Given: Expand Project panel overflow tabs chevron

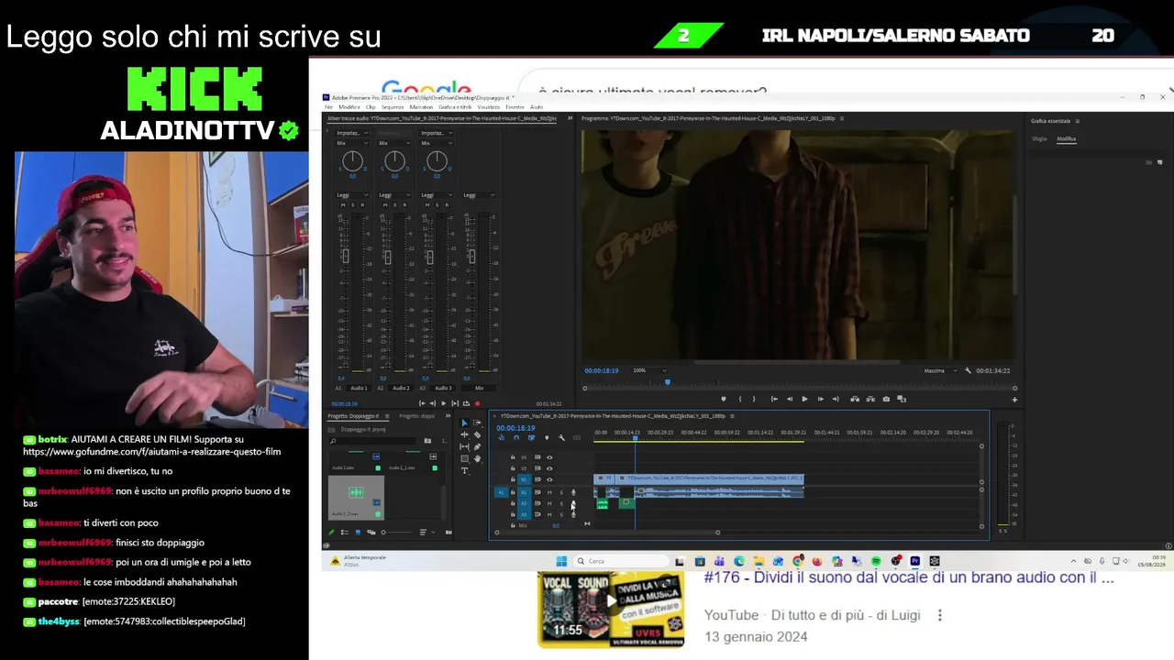Looking at the screenshot, I should 448,416.
